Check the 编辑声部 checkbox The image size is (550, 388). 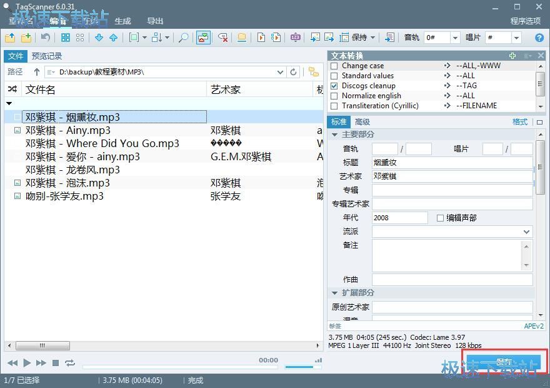click(440, 218)
